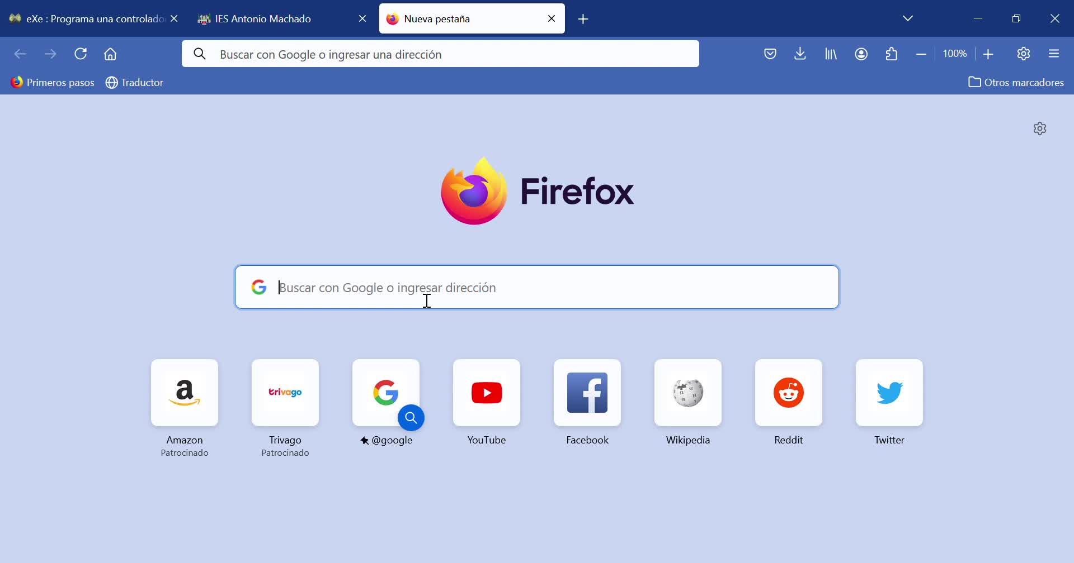The image size is (1074, 563).
Task: Open the Firefox home page
Action: click(x=110, y=54)
